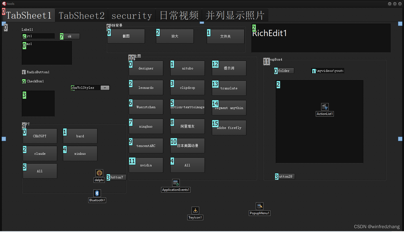Click the adobe firefly button

pos(229,128)
